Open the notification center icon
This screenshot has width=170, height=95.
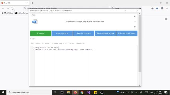(166, 92)
